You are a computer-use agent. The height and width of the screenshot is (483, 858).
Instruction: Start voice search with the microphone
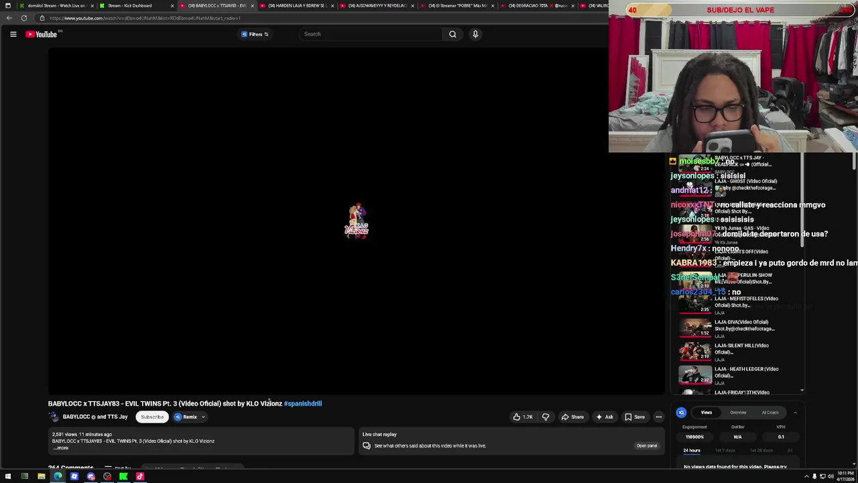click(475, 34)
